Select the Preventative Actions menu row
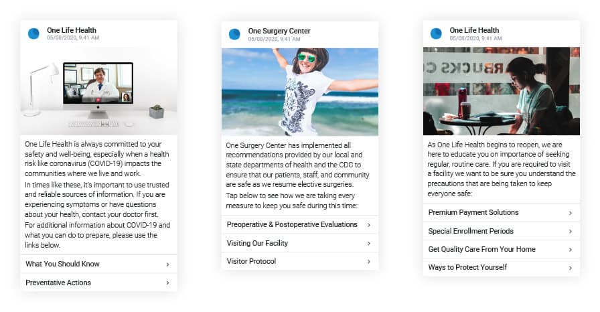The width and height of the screenshot is (600, 312). (x=98, y=283)
